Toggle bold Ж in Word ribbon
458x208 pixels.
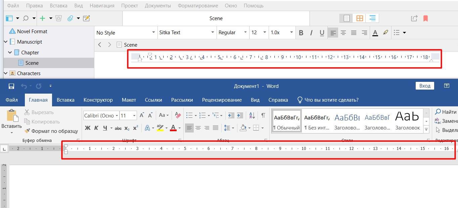(88, 128)
